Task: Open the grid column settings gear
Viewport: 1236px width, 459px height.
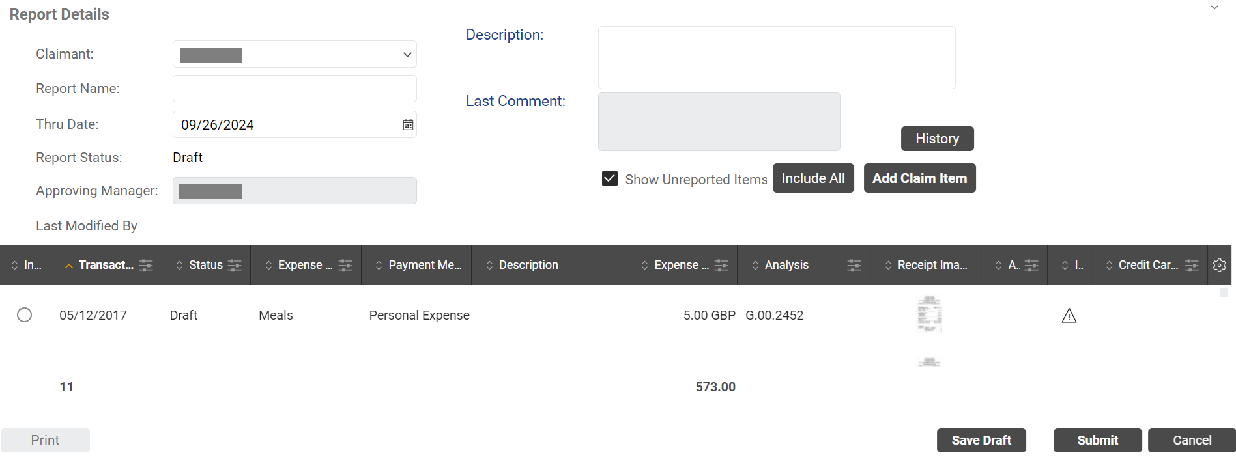Action: point(1220,265)
